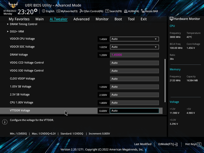Screen dimensions: 204x153
Task: Click the info icon beside description
Action: point(5,122)
